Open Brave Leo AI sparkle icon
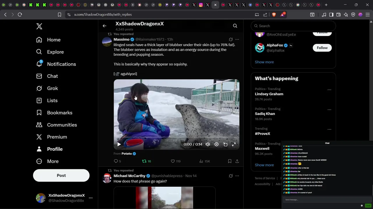Image resolution: width=373 pixels, height=209 pixels. (x=346, y=15)
